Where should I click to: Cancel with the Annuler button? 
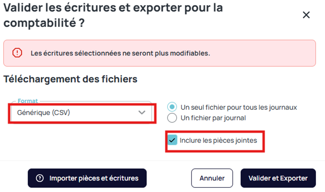point(212,178)
